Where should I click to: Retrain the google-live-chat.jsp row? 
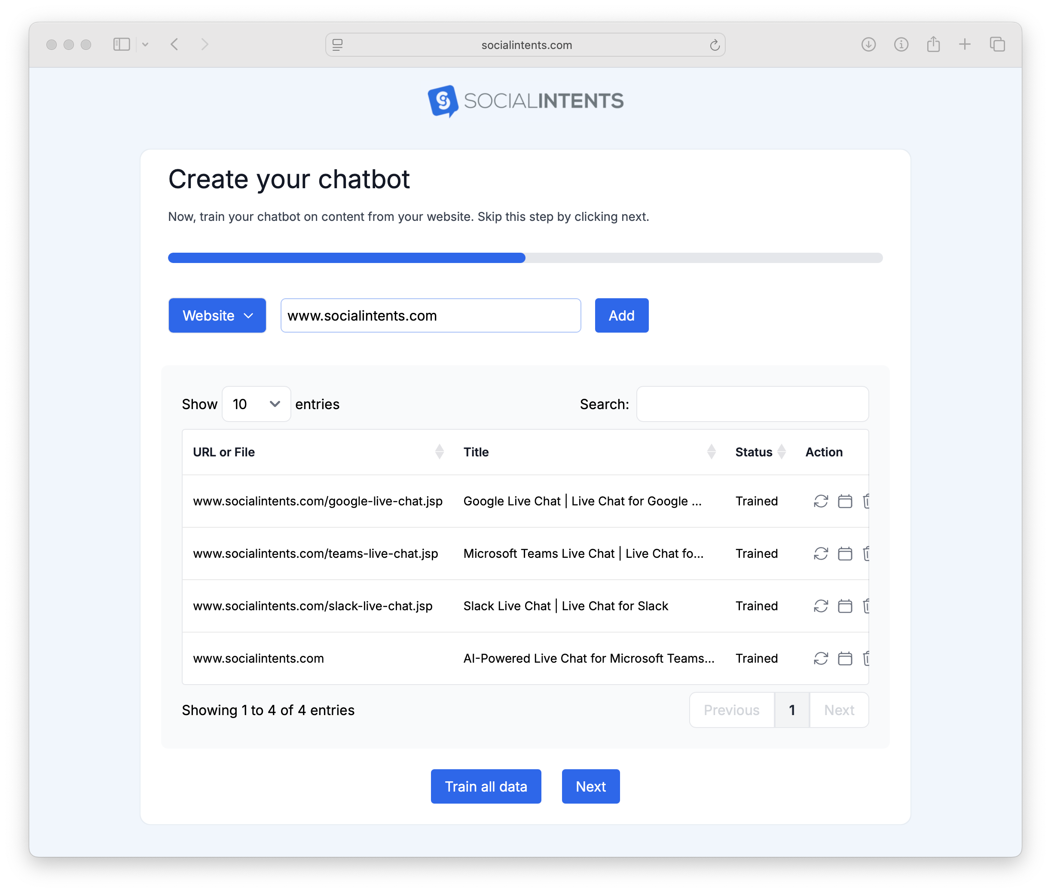(821, 501)
